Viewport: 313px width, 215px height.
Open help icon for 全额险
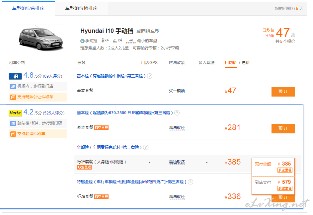(146, 147)
